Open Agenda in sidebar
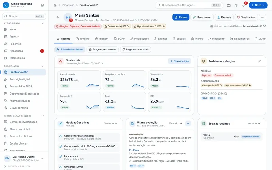Screen dimensions: 272x170 (24, 36)
